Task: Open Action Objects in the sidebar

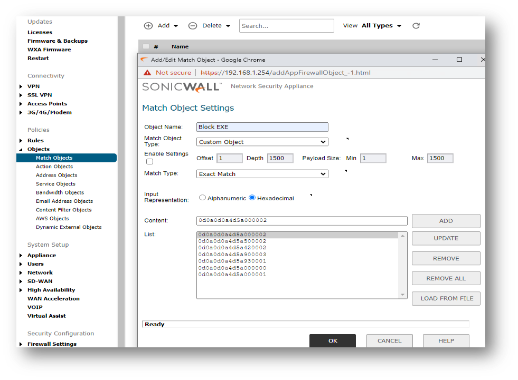Action: pyautogui.click(x=54, y=167)
